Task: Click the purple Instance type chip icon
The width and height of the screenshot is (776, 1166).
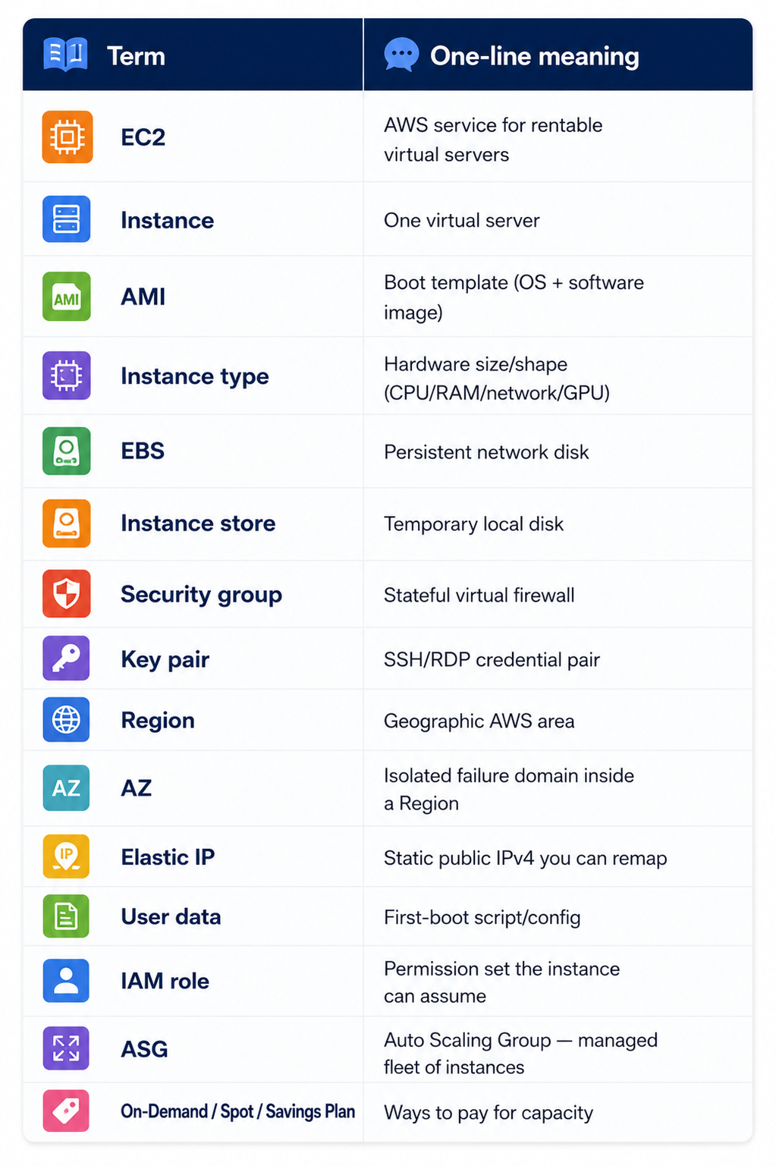Action: [67, 376]
